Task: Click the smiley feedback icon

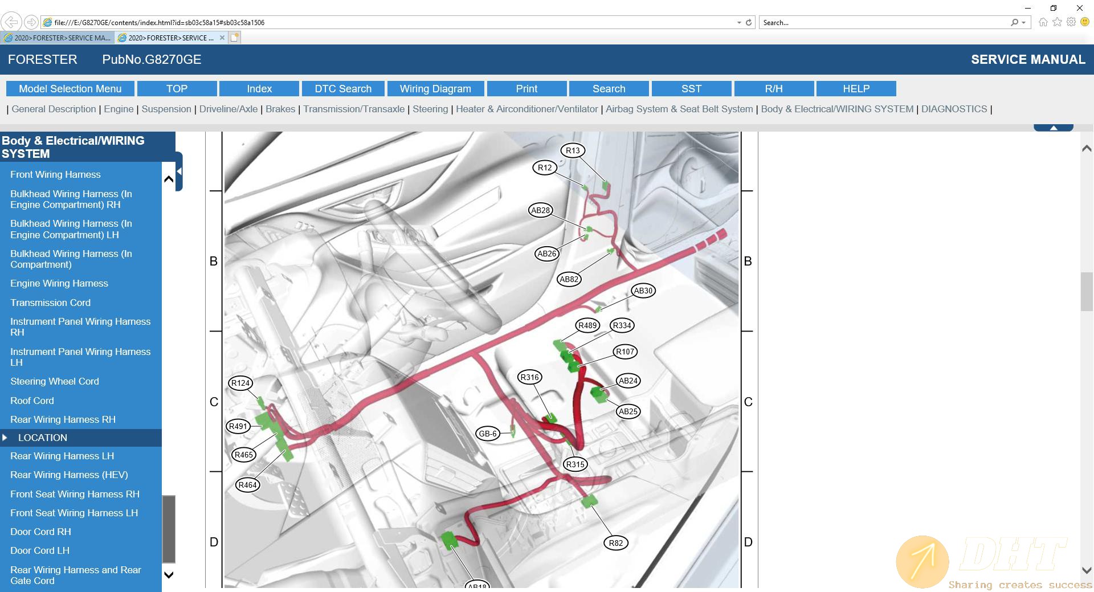Action: (x=1085, y=22)
